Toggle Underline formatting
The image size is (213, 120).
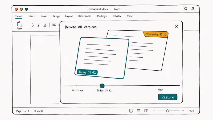pos(45,25)
